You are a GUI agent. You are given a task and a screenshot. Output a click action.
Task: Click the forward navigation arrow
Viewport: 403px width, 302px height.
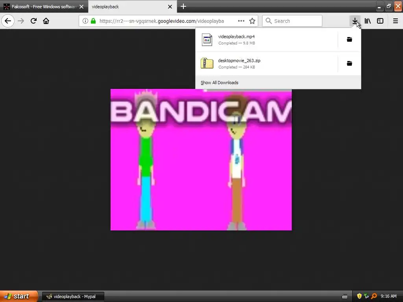[21, 21]
